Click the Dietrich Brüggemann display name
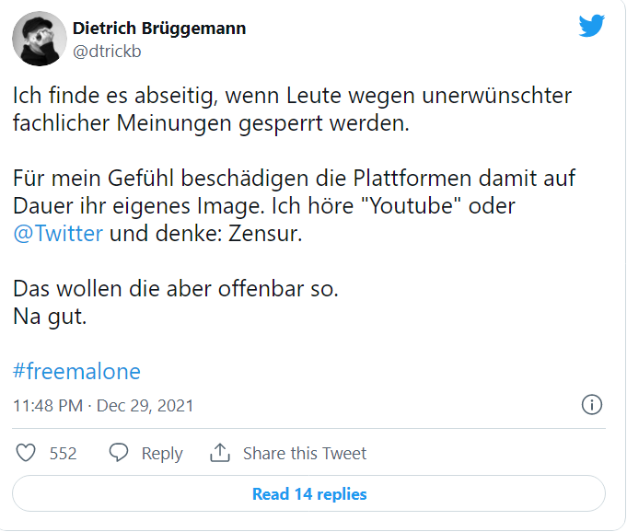 [159, 29]
